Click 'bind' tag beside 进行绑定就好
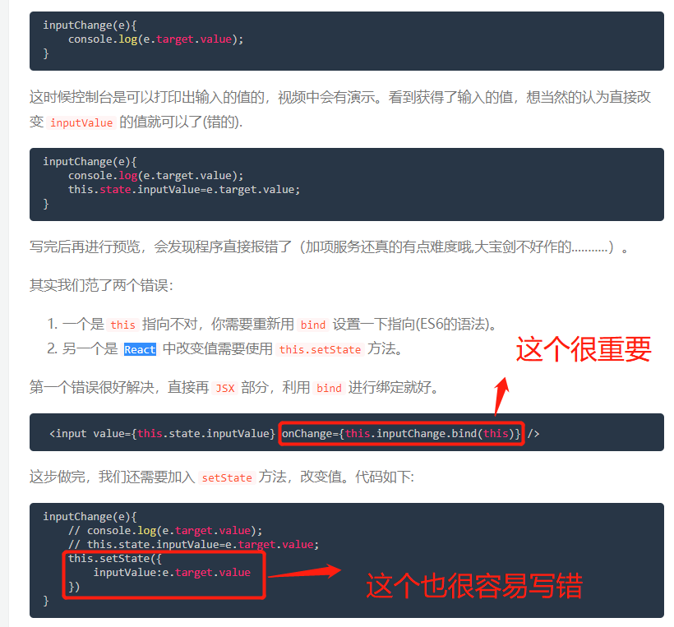The width and height of the screenshot is (674, 627). pyautogui.click(x=329, y=388)
